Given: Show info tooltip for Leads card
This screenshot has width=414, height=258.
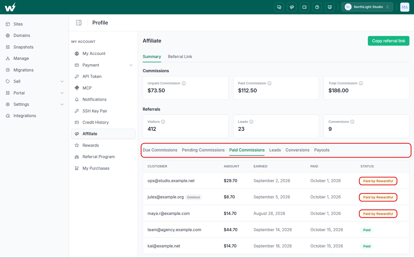Looking at the screenshot, I should (251, 122).
